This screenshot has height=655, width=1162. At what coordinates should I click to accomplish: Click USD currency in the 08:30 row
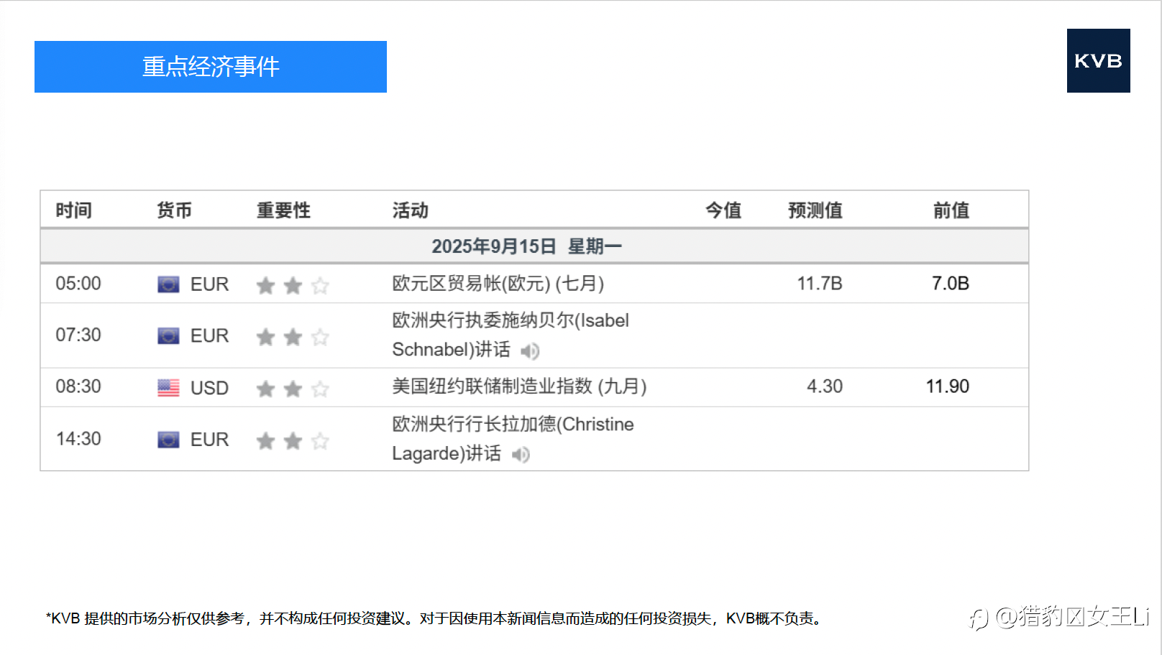(209, 389)
